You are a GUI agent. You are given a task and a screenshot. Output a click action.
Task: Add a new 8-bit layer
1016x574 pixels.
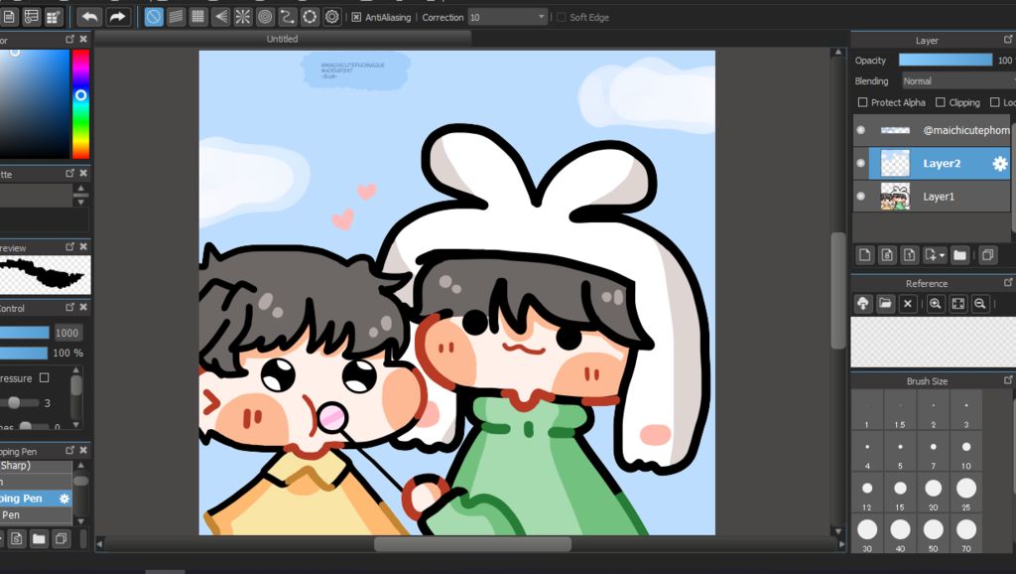(887, 255)
